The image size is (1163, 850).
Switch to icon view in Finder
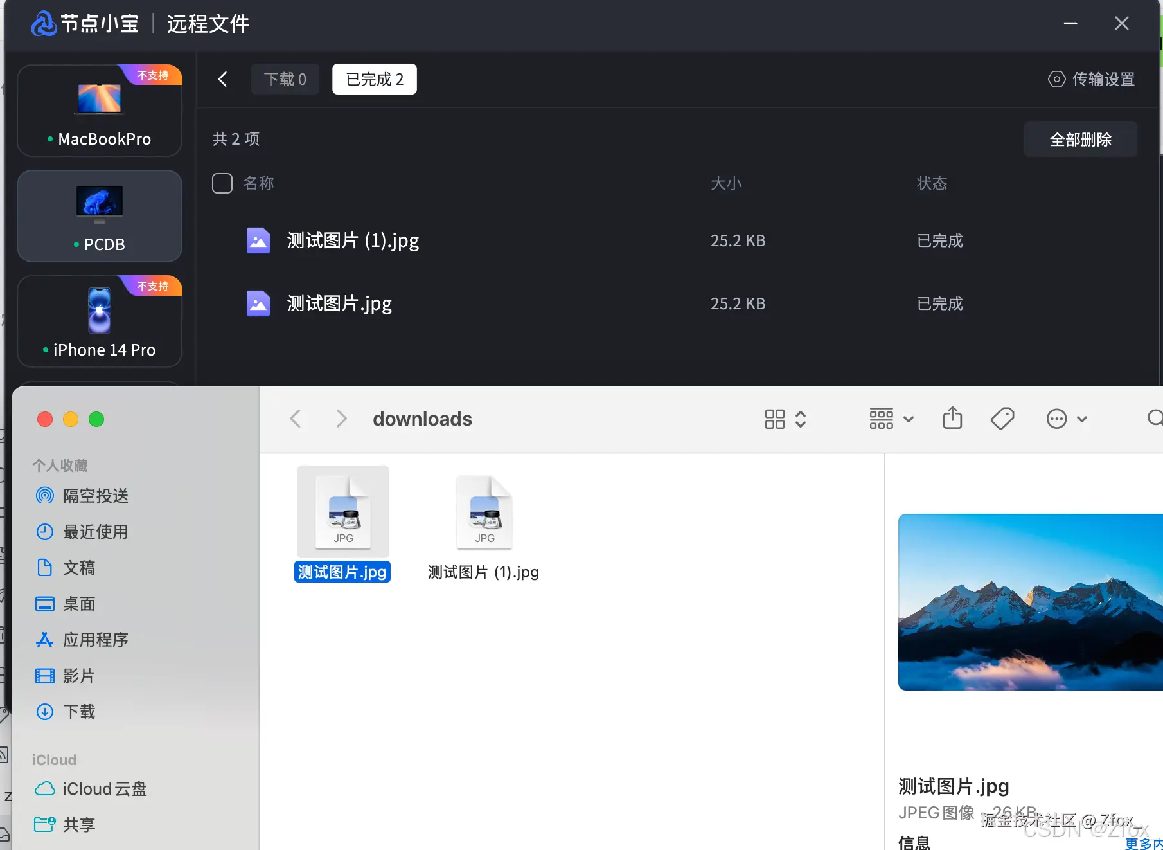[x=775, y=419]
